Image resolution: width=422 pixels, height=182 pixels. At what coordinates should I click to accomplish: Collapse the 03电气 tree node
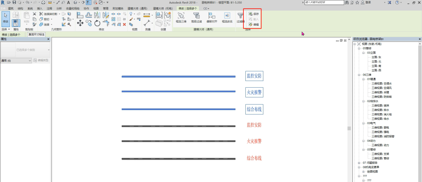(x=363, y=123)
